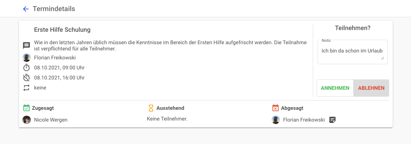Click Nicole Wergen's avatar picture
This screenshot has height=144, width=411.
coord(27,120)
